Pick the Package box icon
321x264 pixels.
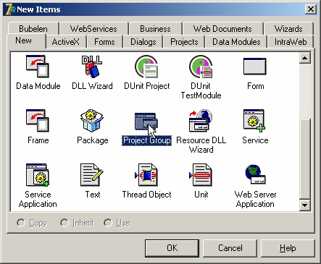pyautogui.click(x=92, y=120)
